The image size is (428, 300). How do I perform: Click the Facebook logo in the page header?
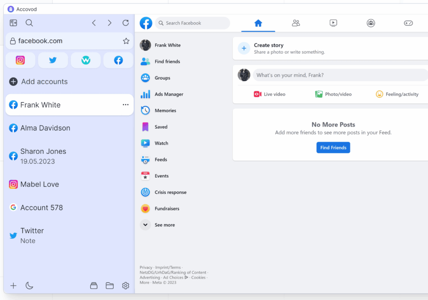pyautogui.click(x=146, y=23)
